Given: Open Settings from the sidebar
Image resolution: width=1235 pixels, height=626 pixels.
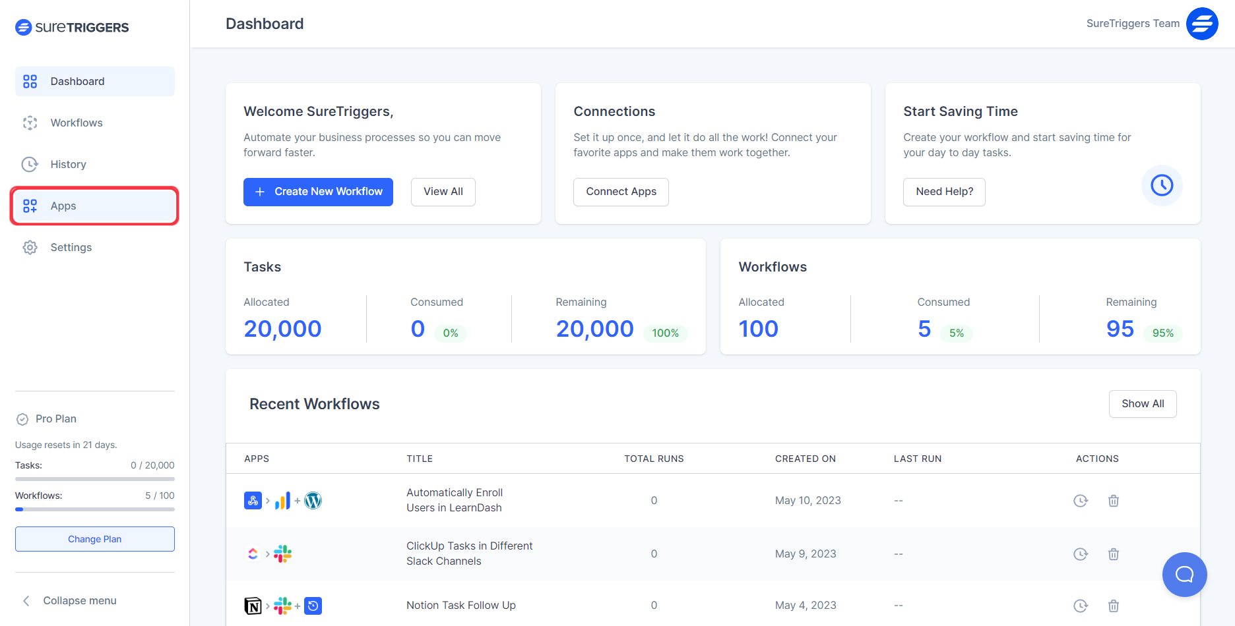Looking at the screenshot, I should point(71,247).
